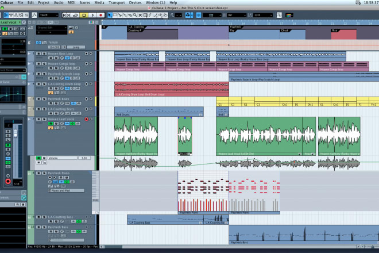
Task: Select the Zoom magnifier tool
Action: point(135,16)
